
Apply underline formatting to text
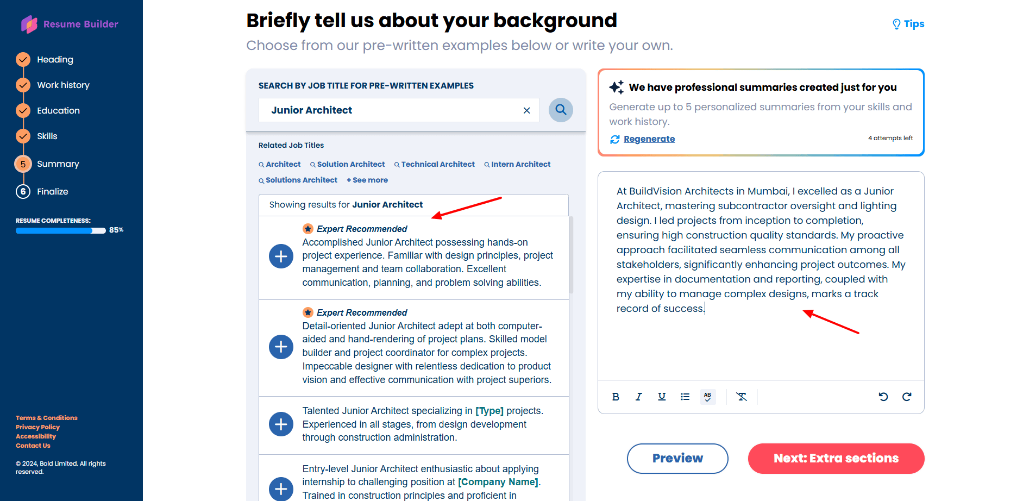pyautogui.click(x=662, y=397)
